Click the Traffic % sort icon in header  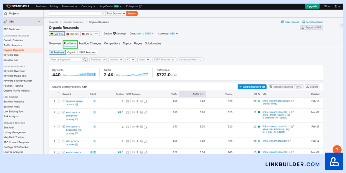203,94
